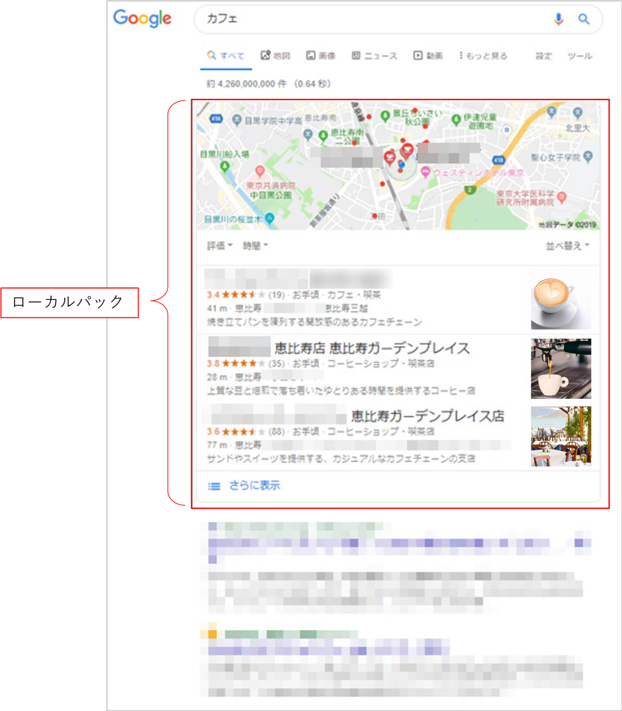Screen dimensions: 622x711
Task: Click the 目黒川船入場 green map pin
Action: (224, 165)
